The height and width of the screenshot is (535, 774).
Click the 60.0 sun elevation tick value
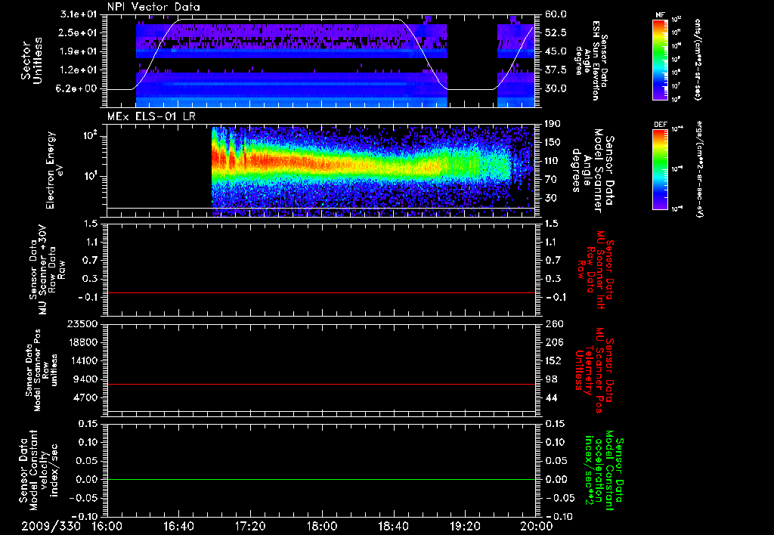point(556,14)
